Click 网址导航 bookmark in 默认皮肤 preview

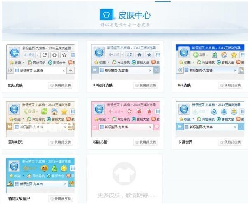tap(37, 63)
